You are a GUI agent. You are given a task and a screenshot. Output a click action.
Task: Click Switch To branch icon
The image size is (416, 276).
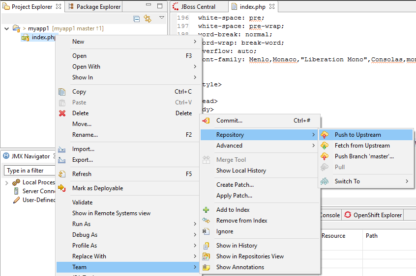tap(324, 181)
